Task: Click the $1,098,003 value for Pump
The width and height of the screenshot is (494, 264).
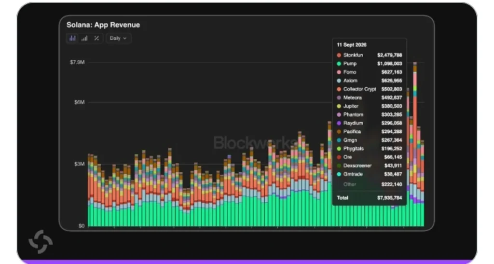Action: click(390, 63)
